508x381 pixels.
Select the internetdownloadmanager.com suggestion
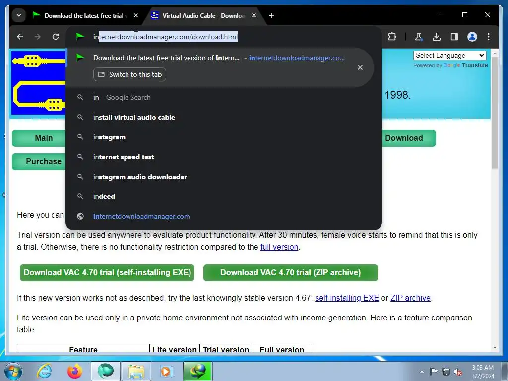click(x=224, y=216)
